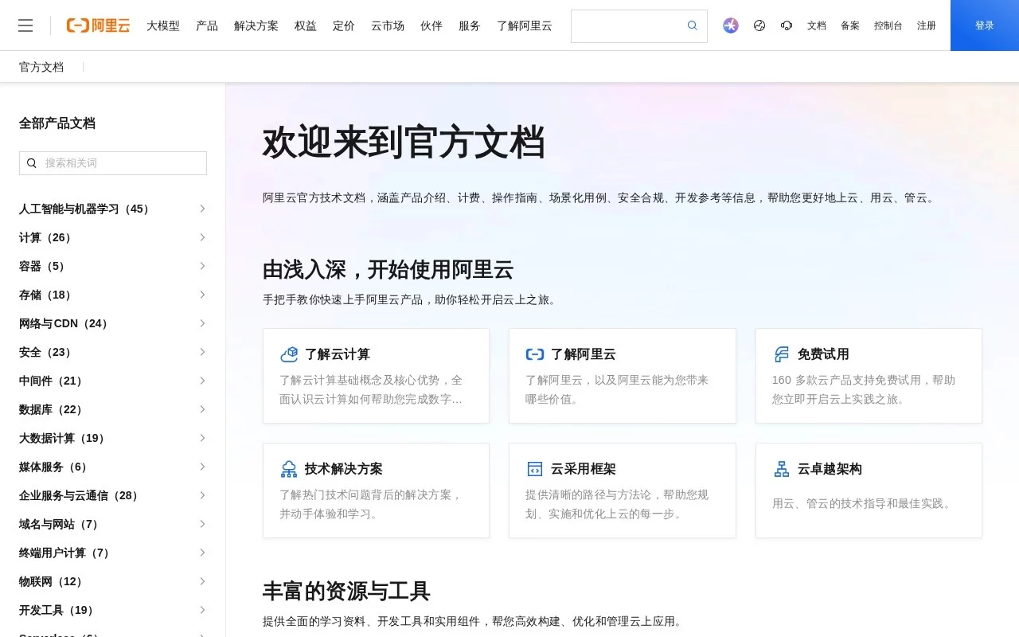Open the 文档 header link
Screen dimensions: 1019x637
tap(817, 25)
